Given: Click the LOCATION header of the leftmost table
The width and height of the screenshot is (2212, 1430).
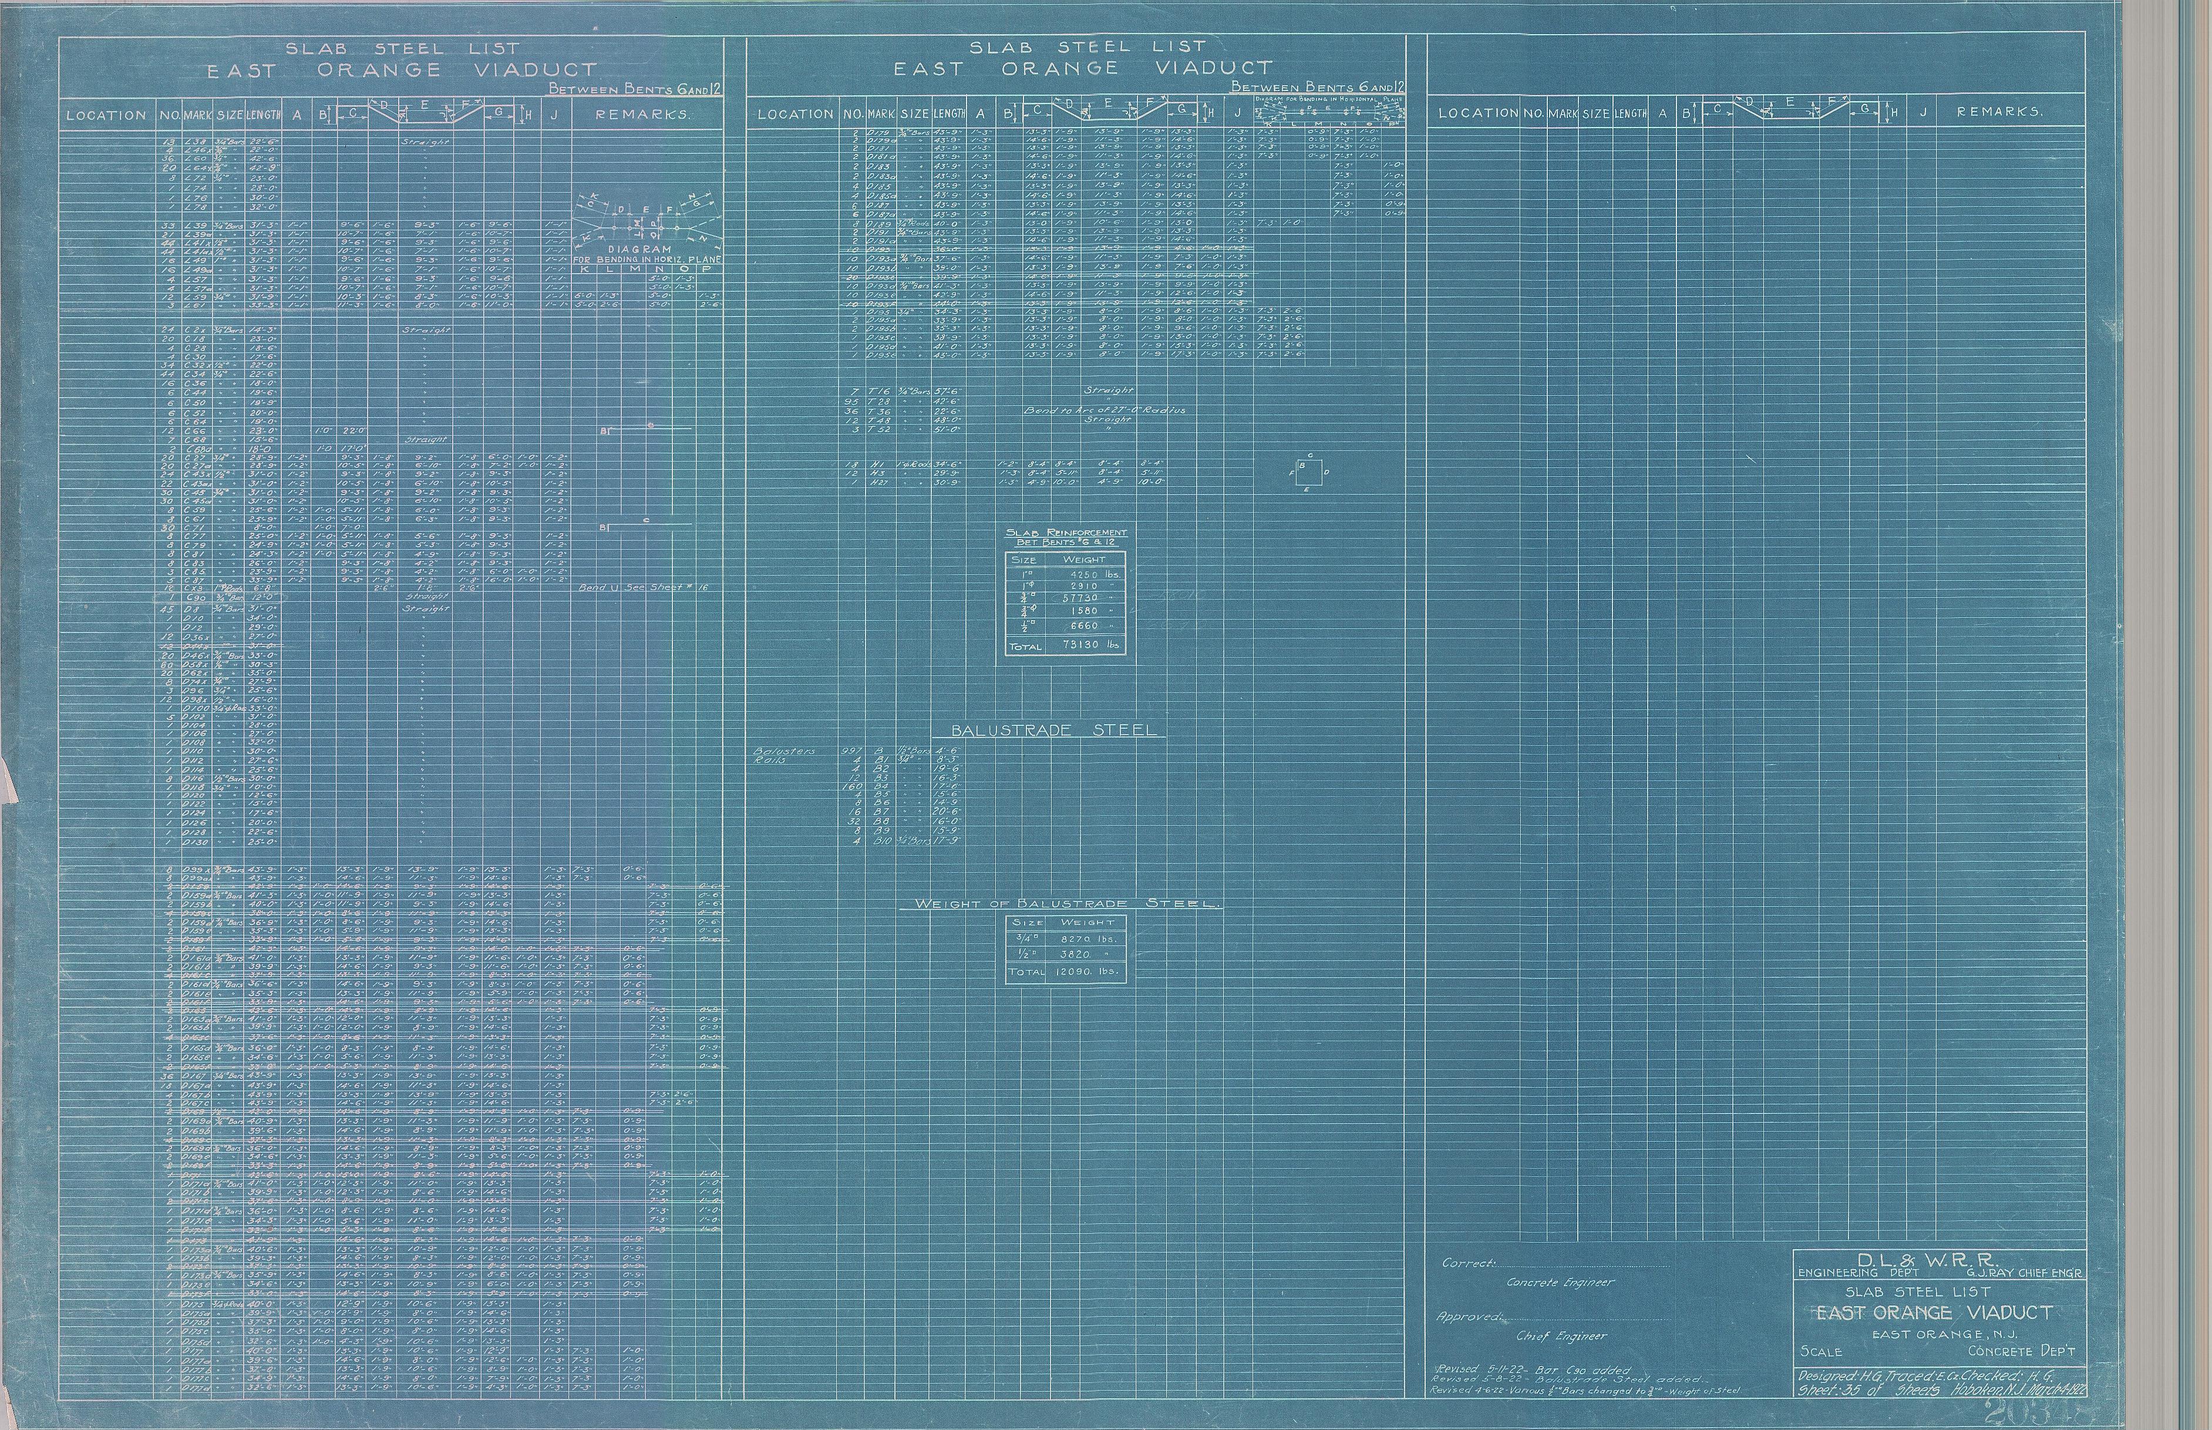Looking at the screenshot, I should pos(106,116).
